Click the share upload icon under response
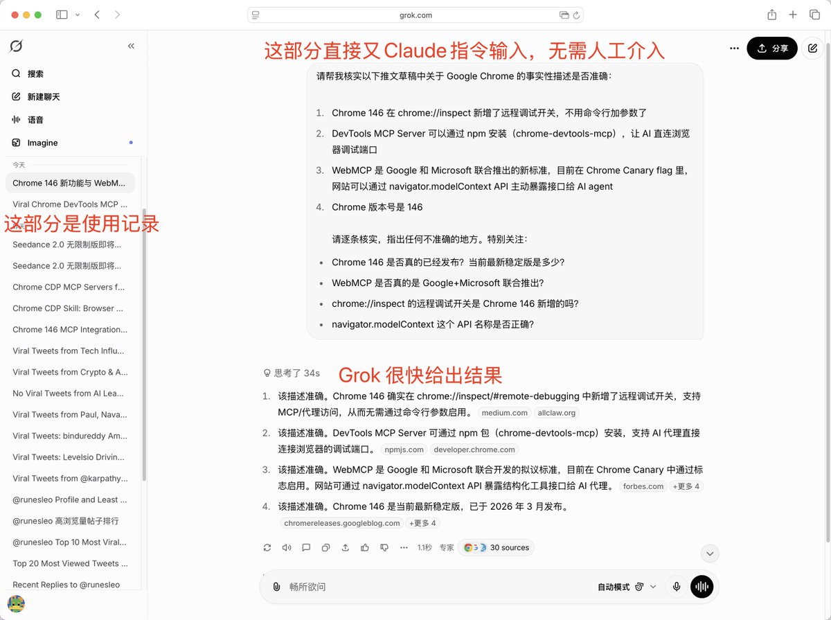The height and width of the screenshot is (620, 831). 345,547
